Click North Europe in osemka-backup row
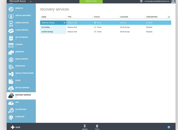178x130 pixels. (x=125, y=32)
